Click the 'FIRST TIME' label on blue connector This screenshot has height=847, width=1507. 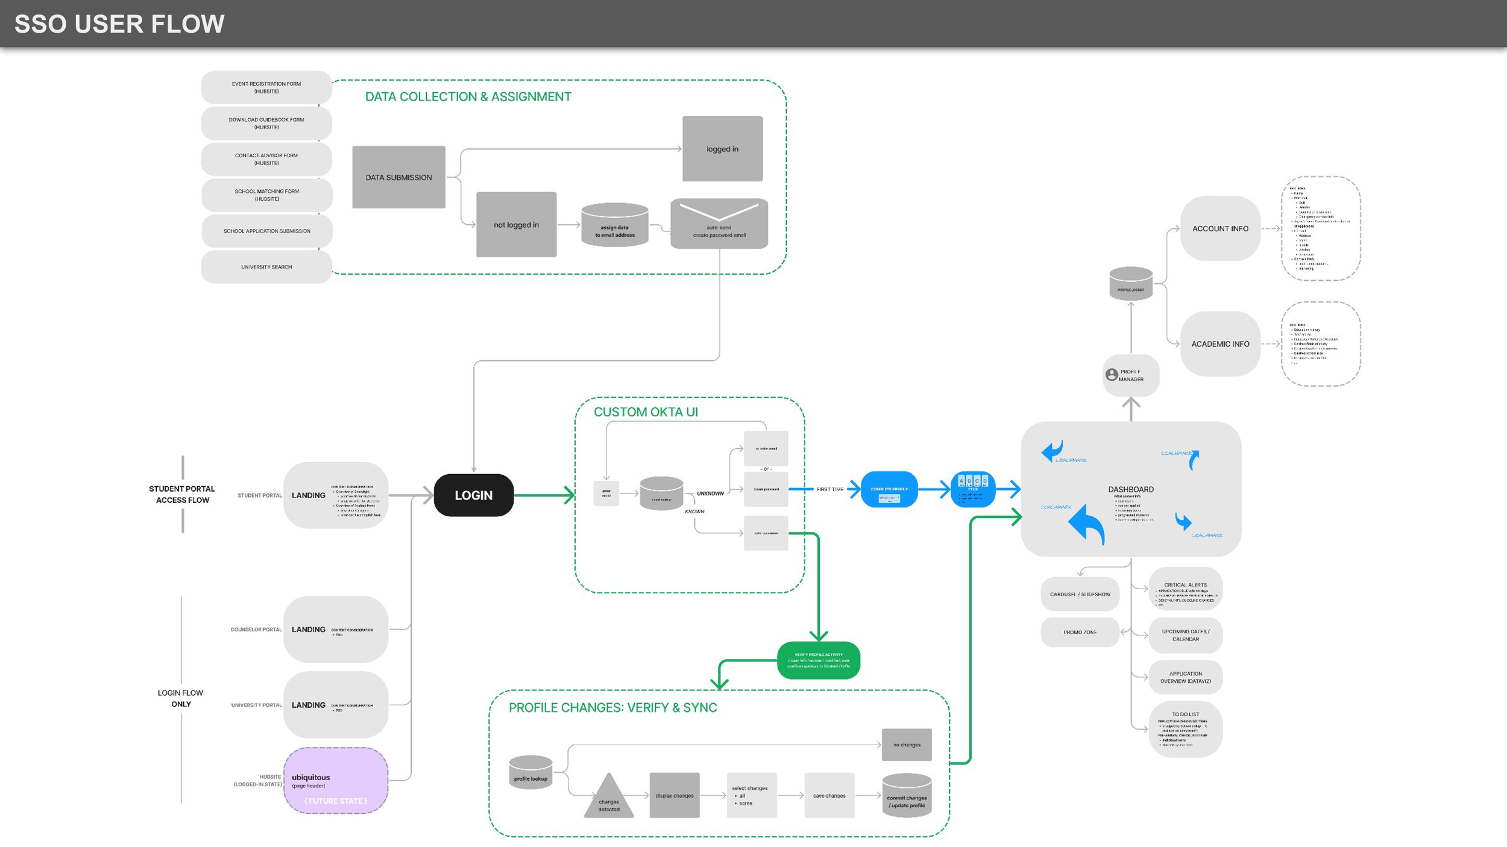830,489
